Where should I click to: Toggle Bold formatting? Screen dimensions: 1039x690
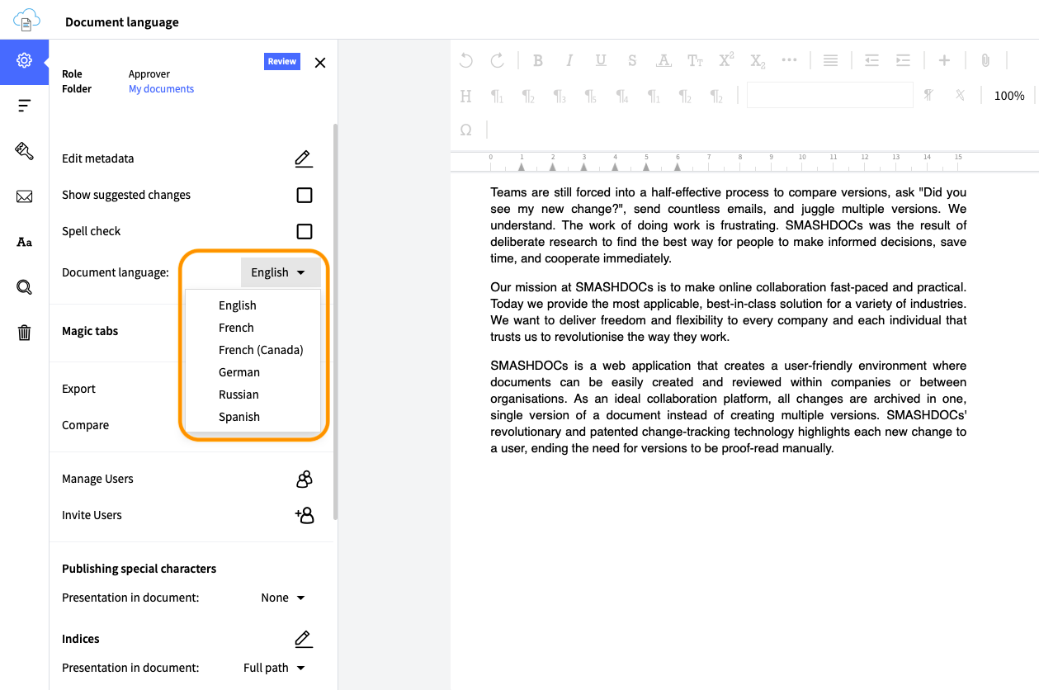pyautogui.click(x=538, y=60)
